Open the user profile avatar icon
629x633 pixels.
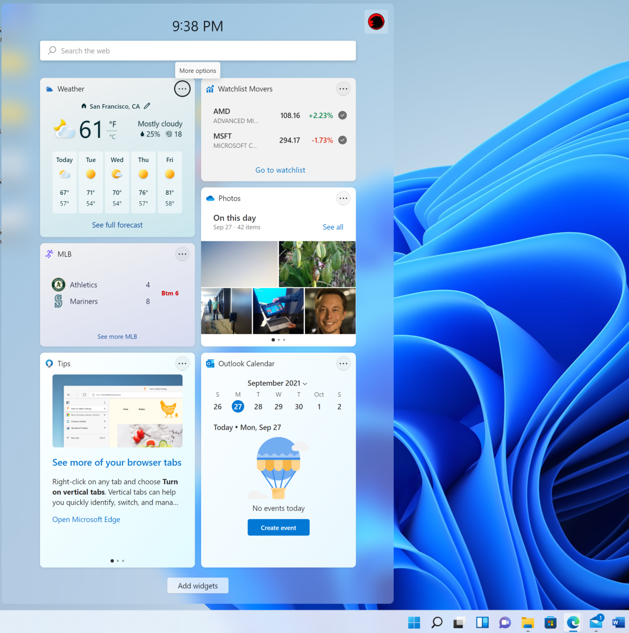tap(376, 22)
